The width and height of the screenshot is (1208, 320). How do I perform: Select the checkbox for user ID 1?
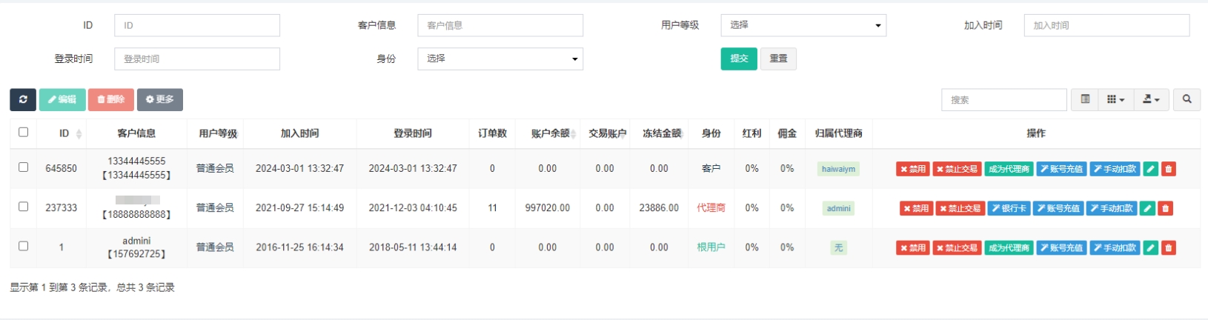coord(23,246)
